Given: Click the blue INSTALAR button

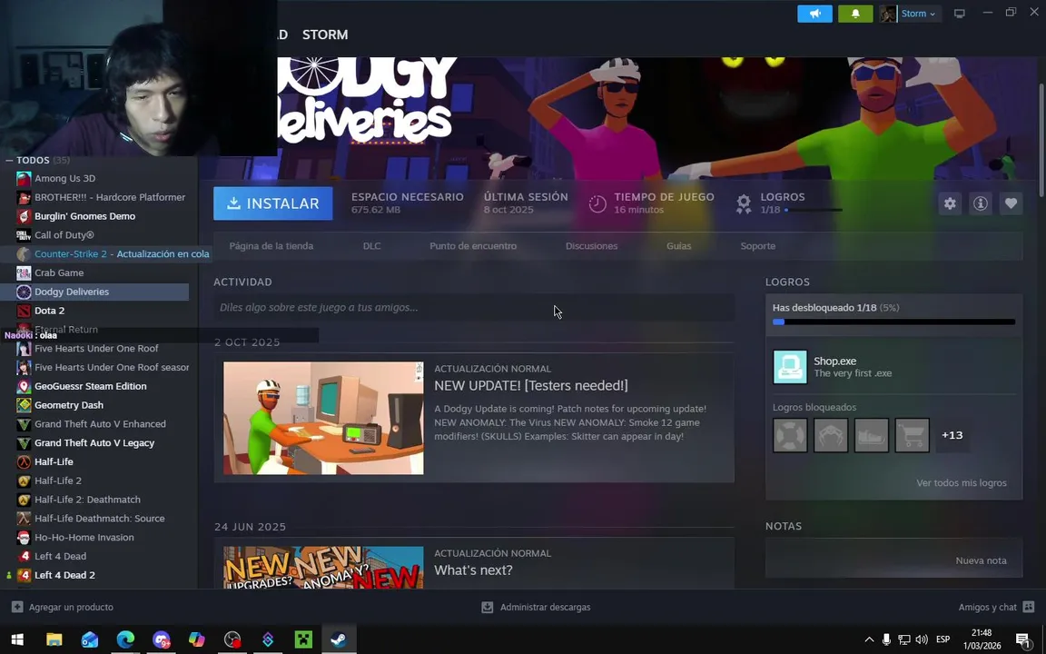Looking at the screenshot, I should [272, 203].
